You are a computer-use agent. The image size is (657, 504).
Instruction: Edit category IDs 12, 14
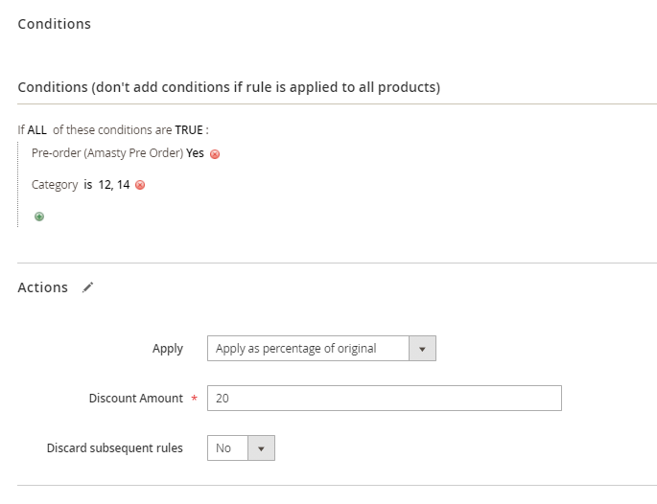[x=114, y=185]
